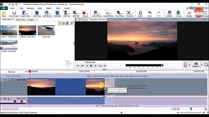
Task: Play the sequence with the Play button
Action: (x=91, y=66)
